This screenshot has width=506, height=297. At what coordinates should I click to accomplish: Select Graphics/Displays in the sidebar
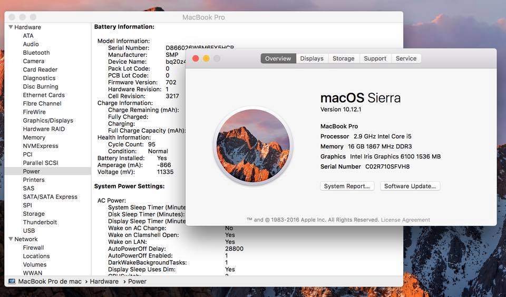click(48, 121)
